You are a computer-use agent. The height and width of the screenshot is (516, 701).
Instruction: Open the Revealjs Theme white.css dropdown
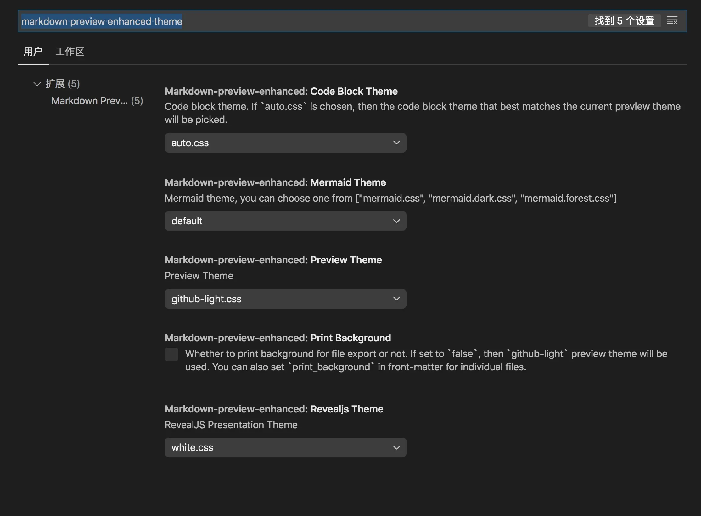point(285,447)
